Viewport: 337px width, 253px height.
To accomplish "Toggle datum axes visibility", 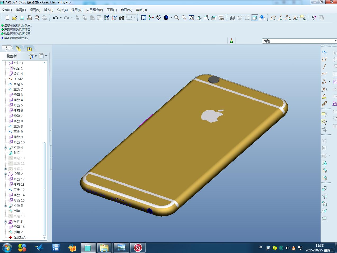I will point(281,18).
